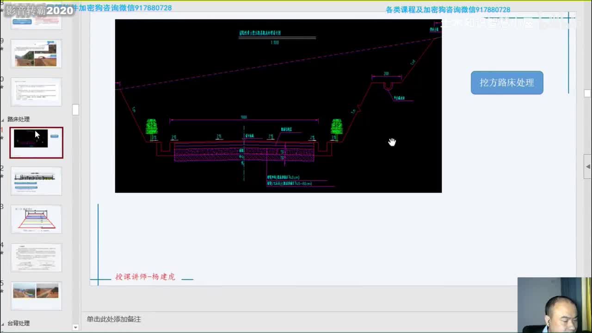Click the slide panel scroll-down arrow
This screenshot has width=592, height=333.
tap(75, 327)
